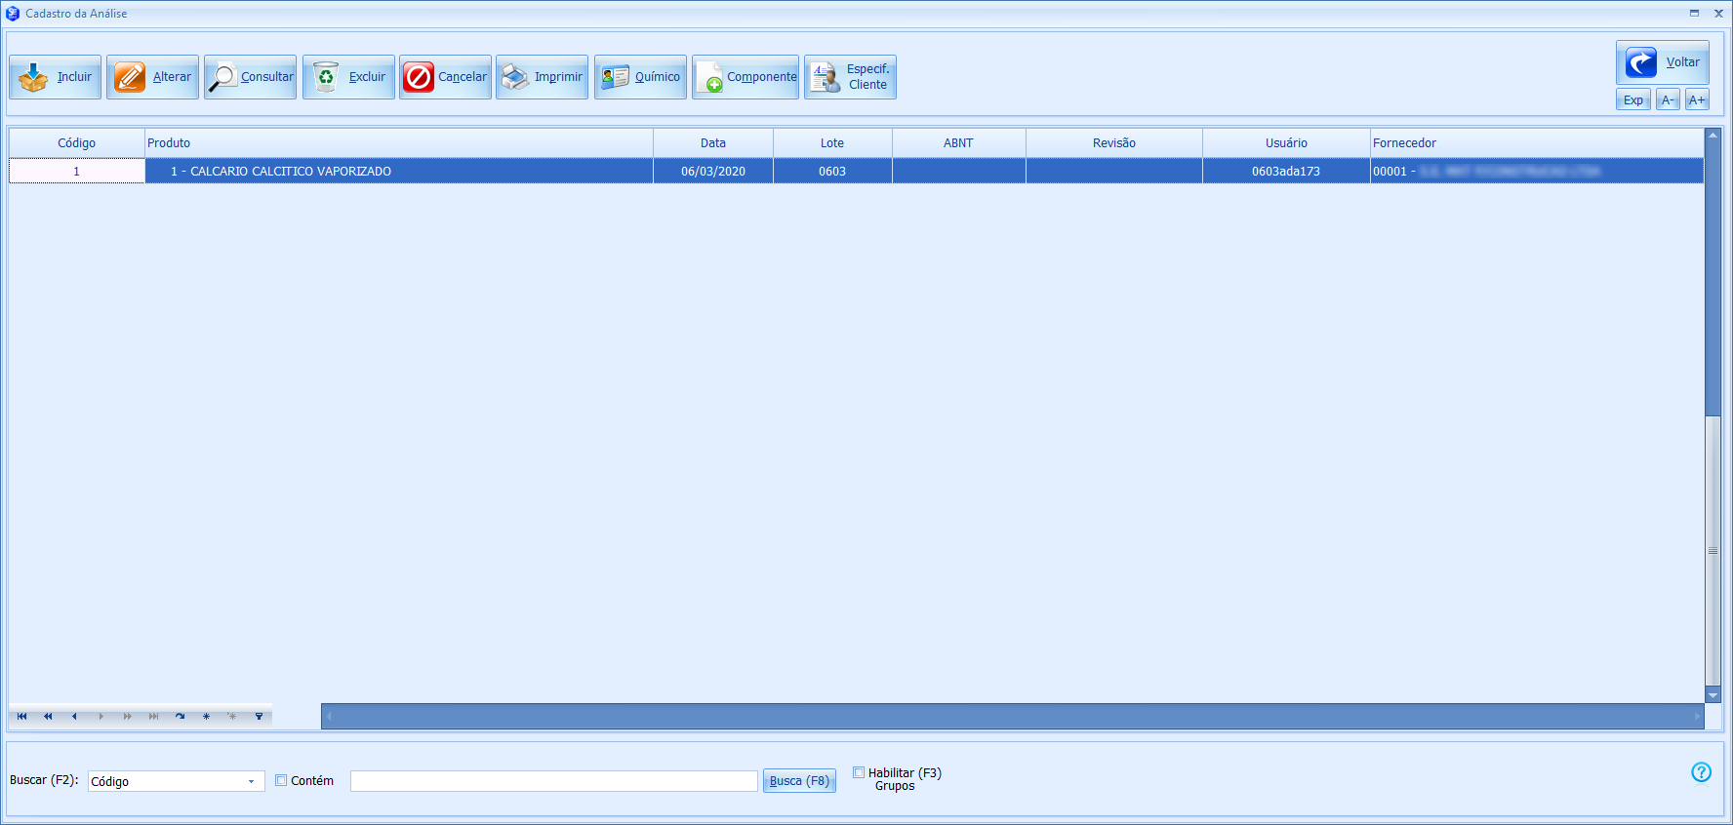Sort by the Produto column header
The width and height of the screenshot is (1733, 825).
point(398,143)
